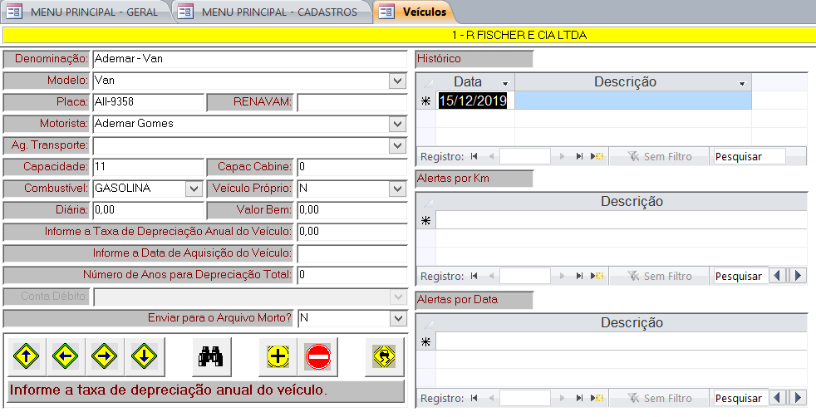This screenshot has width=816, height=417.
Task: Select the new-row asterisk in Alertas por Data
Action: 425,341
